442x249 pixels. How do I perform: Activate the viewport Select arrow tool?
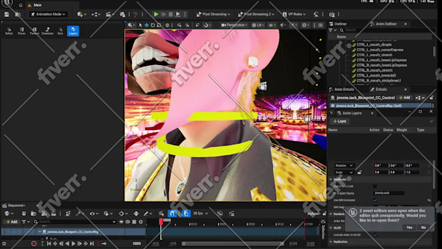coord(140,25)
